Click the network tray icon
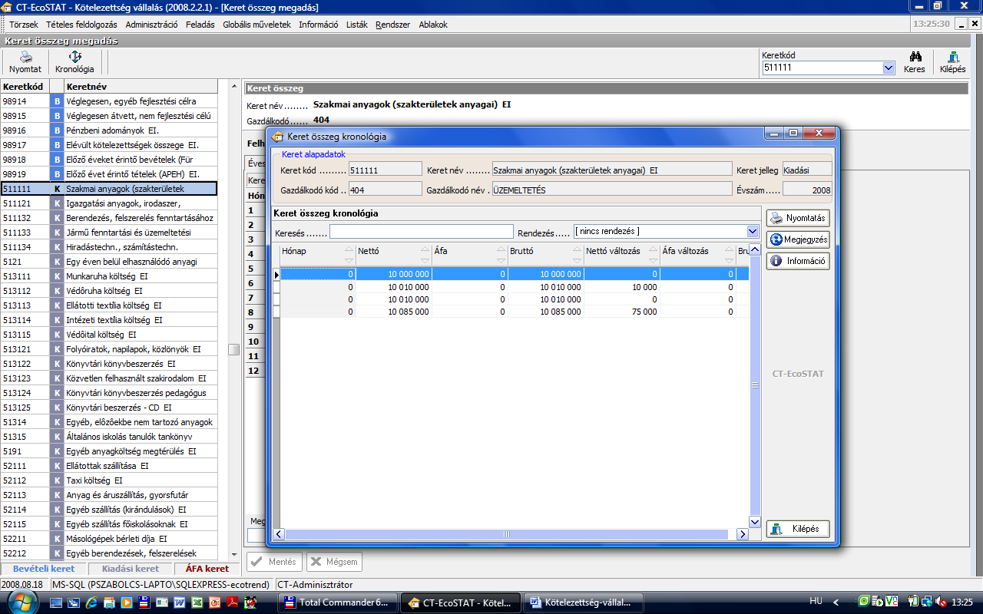The image size is (983, 614). click(928, 602)
